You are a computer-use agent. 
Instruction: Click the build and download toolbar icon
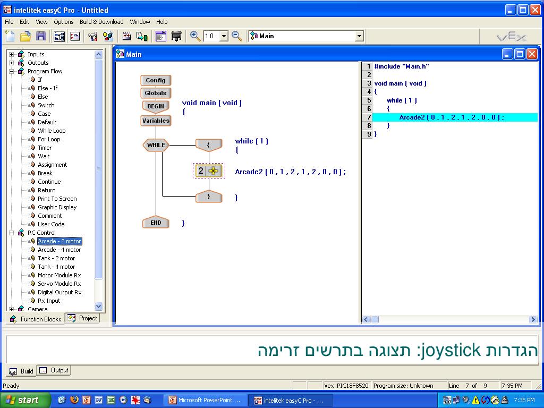pyautogui.click(x=142, y=36)
